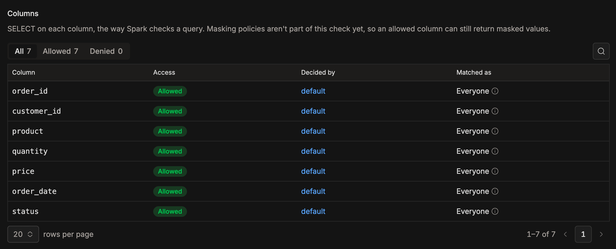Switch to the Denied 0 tab
616x249 pixels.
click(x=106, y=51)
